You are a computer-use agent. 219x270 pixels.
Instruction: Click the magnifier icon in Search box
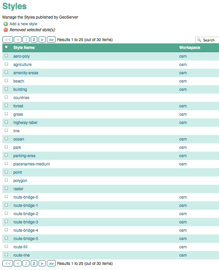pyautogui.click(x=199, y=40)
